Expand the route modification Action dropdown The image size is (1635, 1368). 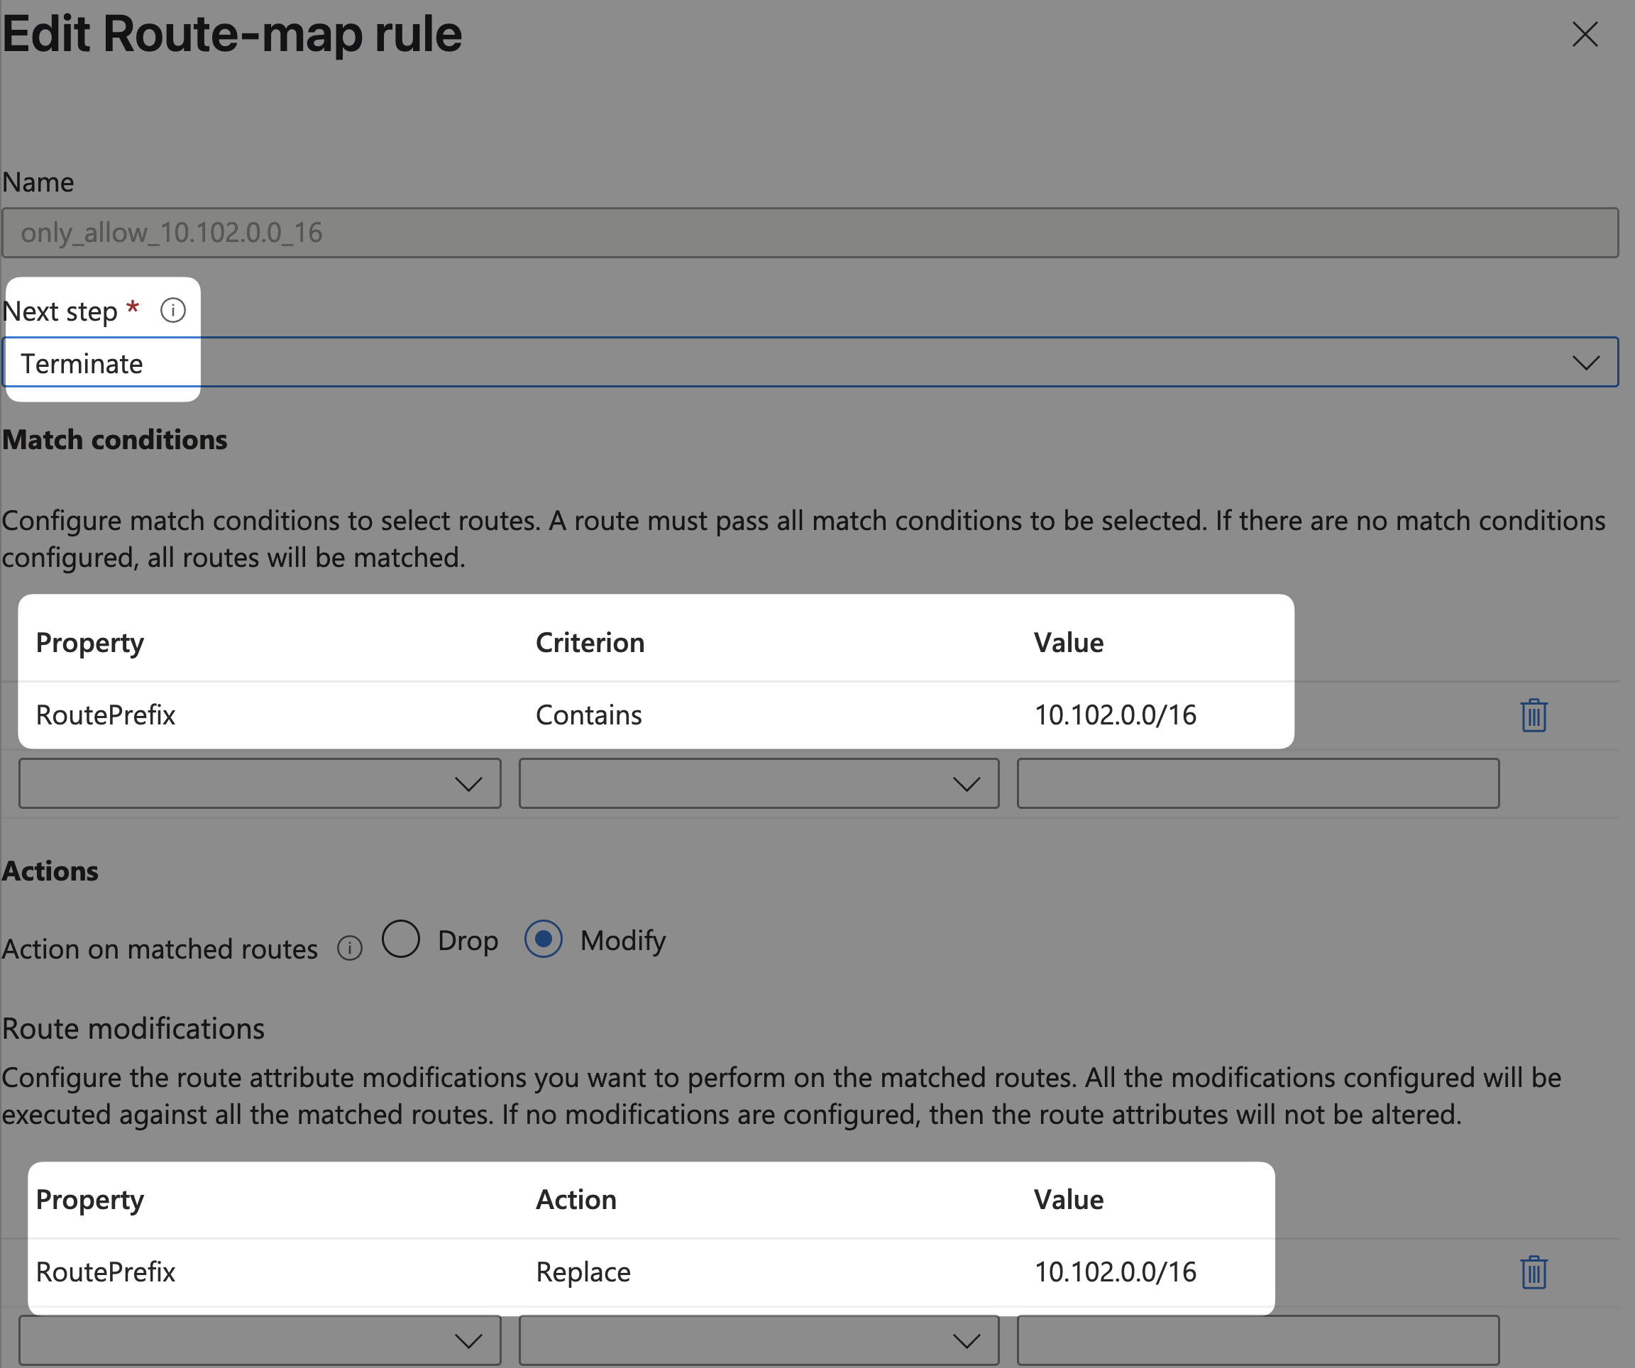pos(759,1341)
